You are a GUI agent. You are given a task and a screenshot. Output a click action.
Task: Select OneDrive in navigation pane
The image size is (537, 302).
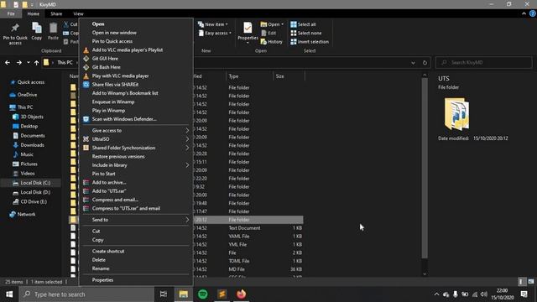click(x=27, y=95)
